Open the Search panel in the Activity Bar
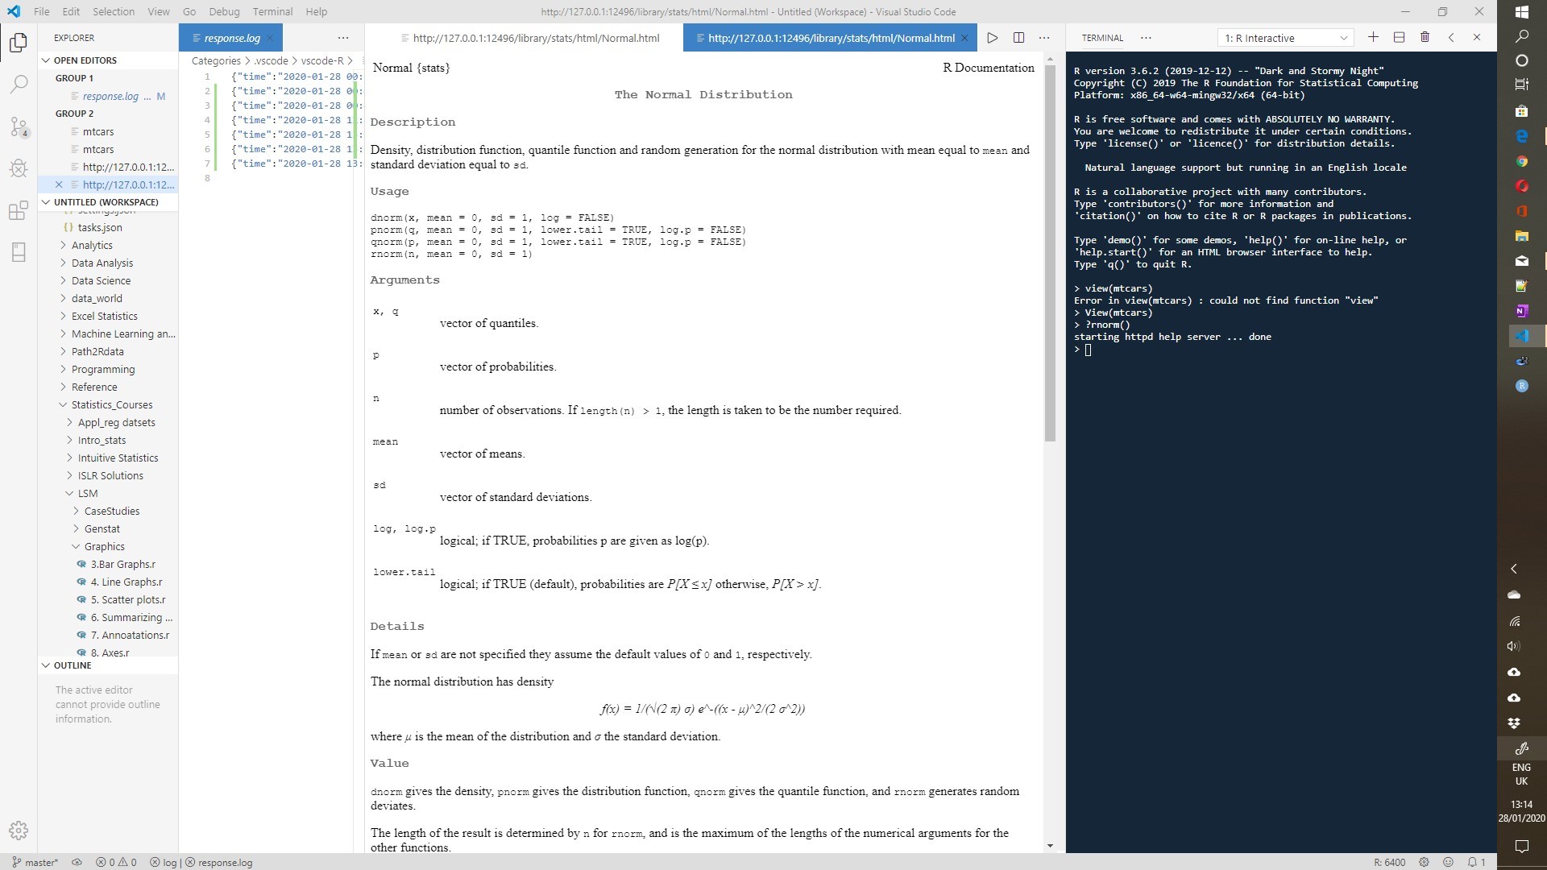Screen dimensions: 1547x870 tap(18, 84)
